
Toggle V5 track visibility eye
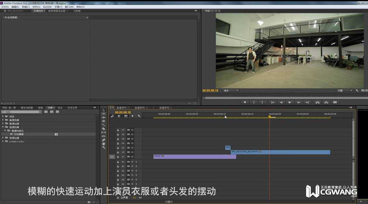point(132,139)
